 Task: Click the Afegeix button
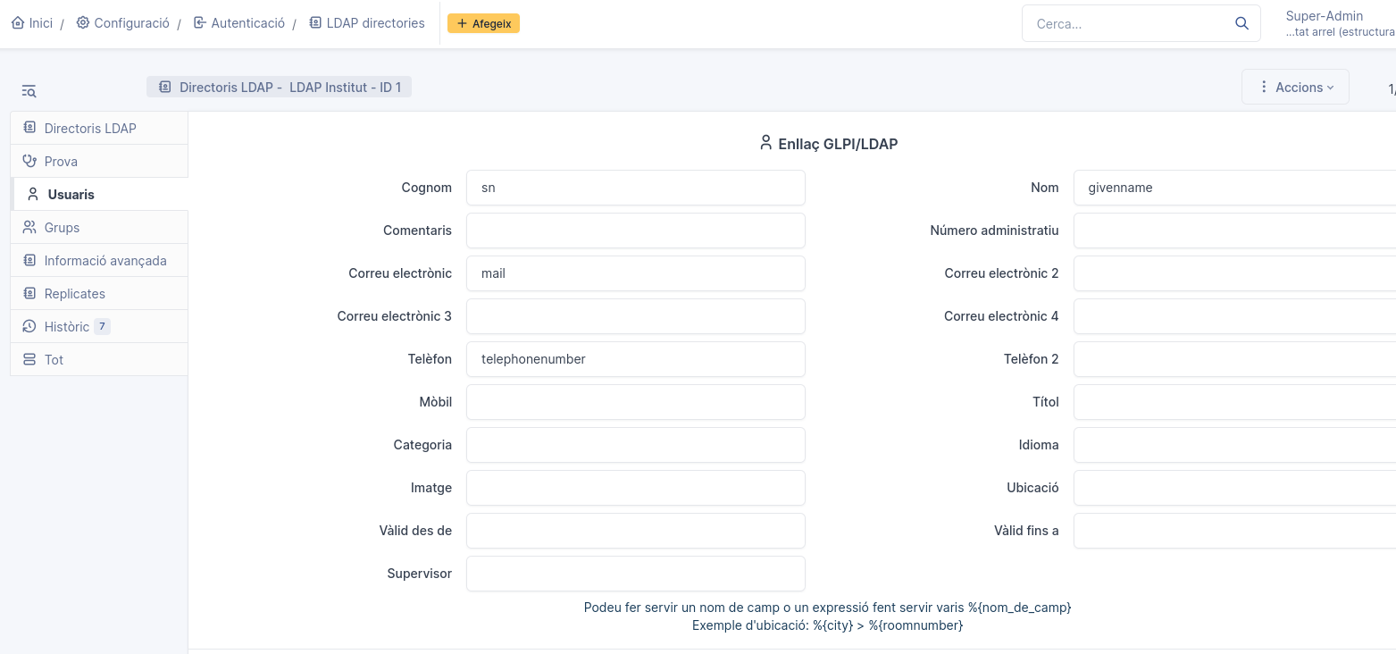(483, 24)
